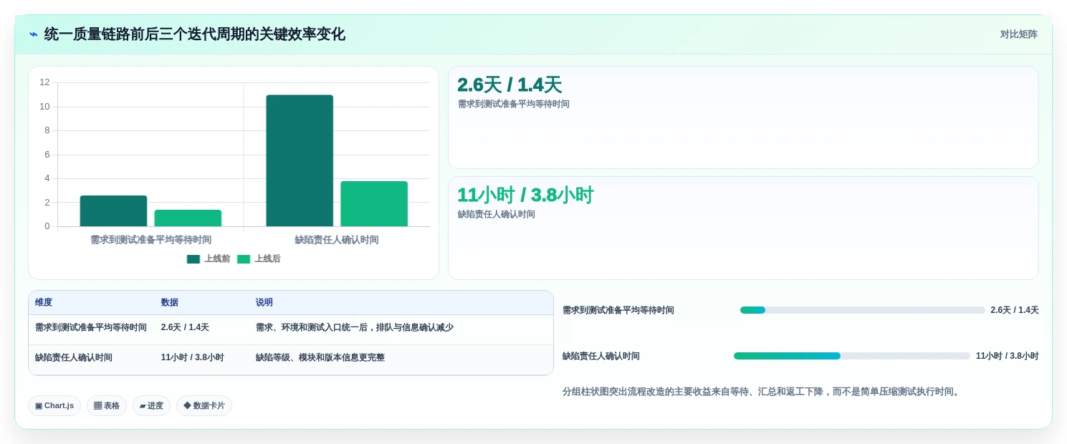Click the description 缺陷等级、模块和版本信息更完整
The image size is (1067, 444).
(x=320, y=357)
